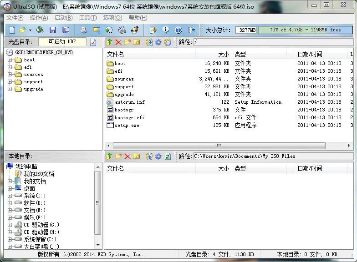Click the Extract icon in disc pane toolbar
This screenshot has height=262, width=357.
pyautogui.click(x=149, y=42)
